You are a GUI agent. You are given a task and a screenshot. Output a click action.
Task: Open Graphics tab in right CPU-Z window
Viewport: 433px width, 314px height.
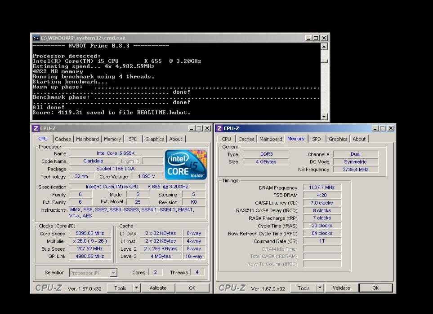tap(338, 139)
